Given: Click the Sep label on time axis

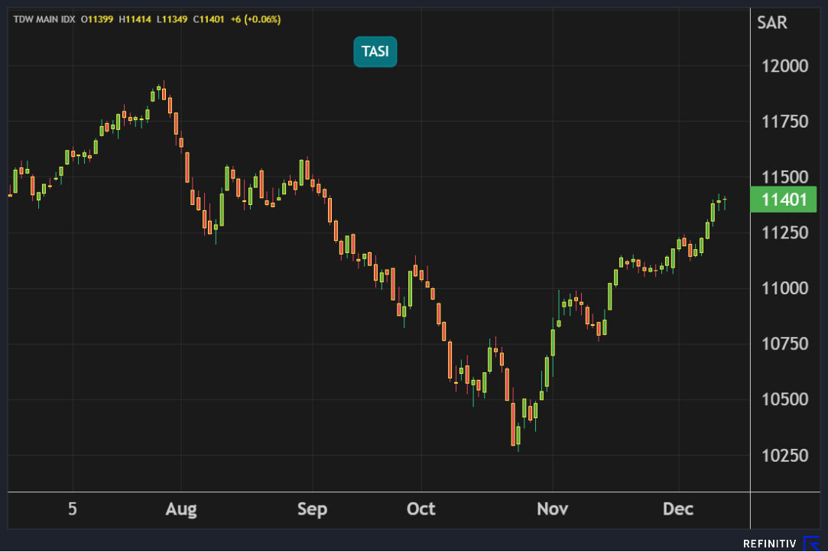Looking at the screenshot, I should click(312, 509).
